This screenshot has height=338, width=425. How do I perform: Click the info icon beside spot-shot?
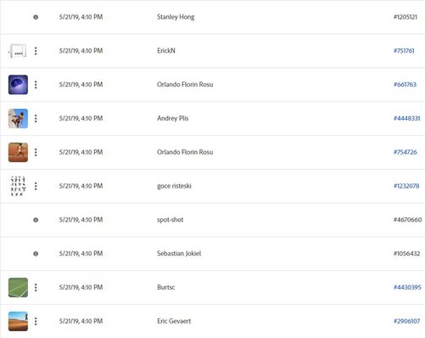click(x=36, y=220)
